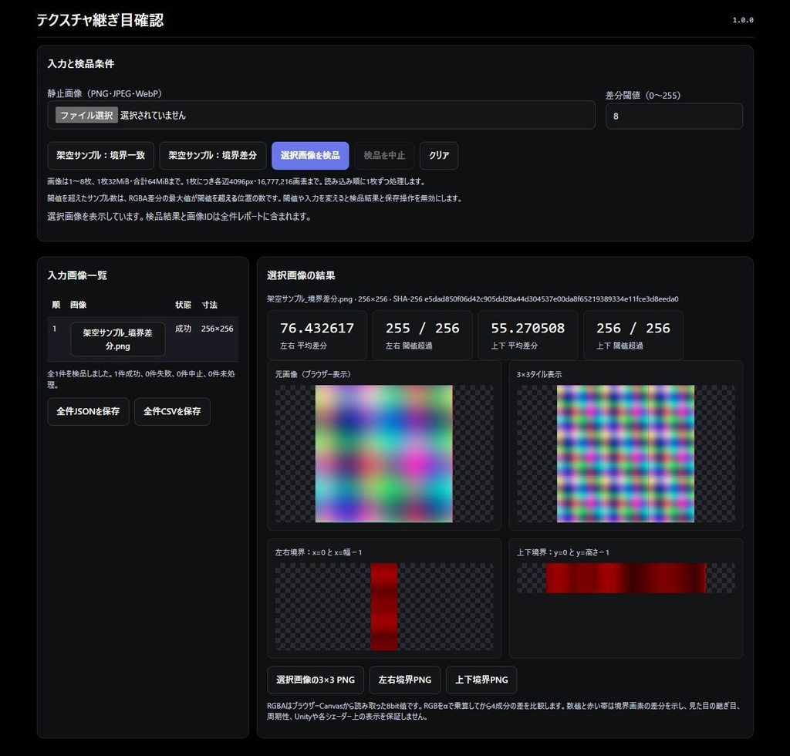Select 架空サンプル_境界差分.png in the image list
The image size is (790, 756).
pos(118,339)
